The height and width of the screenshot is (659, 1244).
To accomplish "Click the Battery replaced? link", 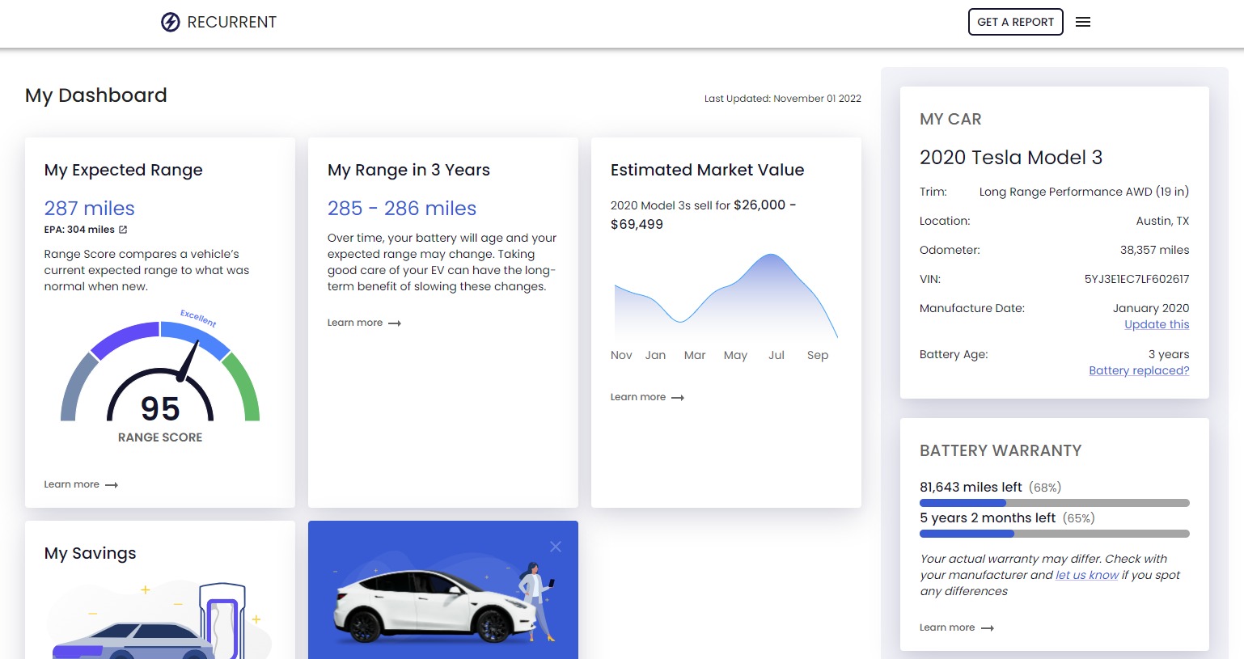I will (x=1139, y=370).
